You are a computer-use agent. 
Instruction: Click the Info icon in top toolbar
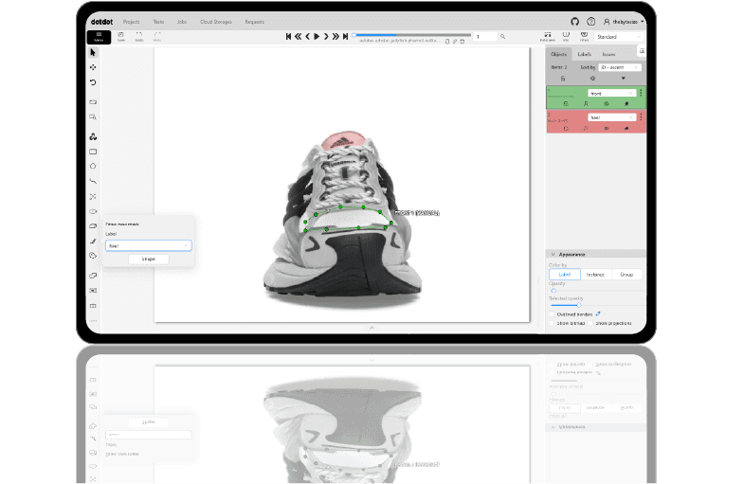tap(566, 37)
